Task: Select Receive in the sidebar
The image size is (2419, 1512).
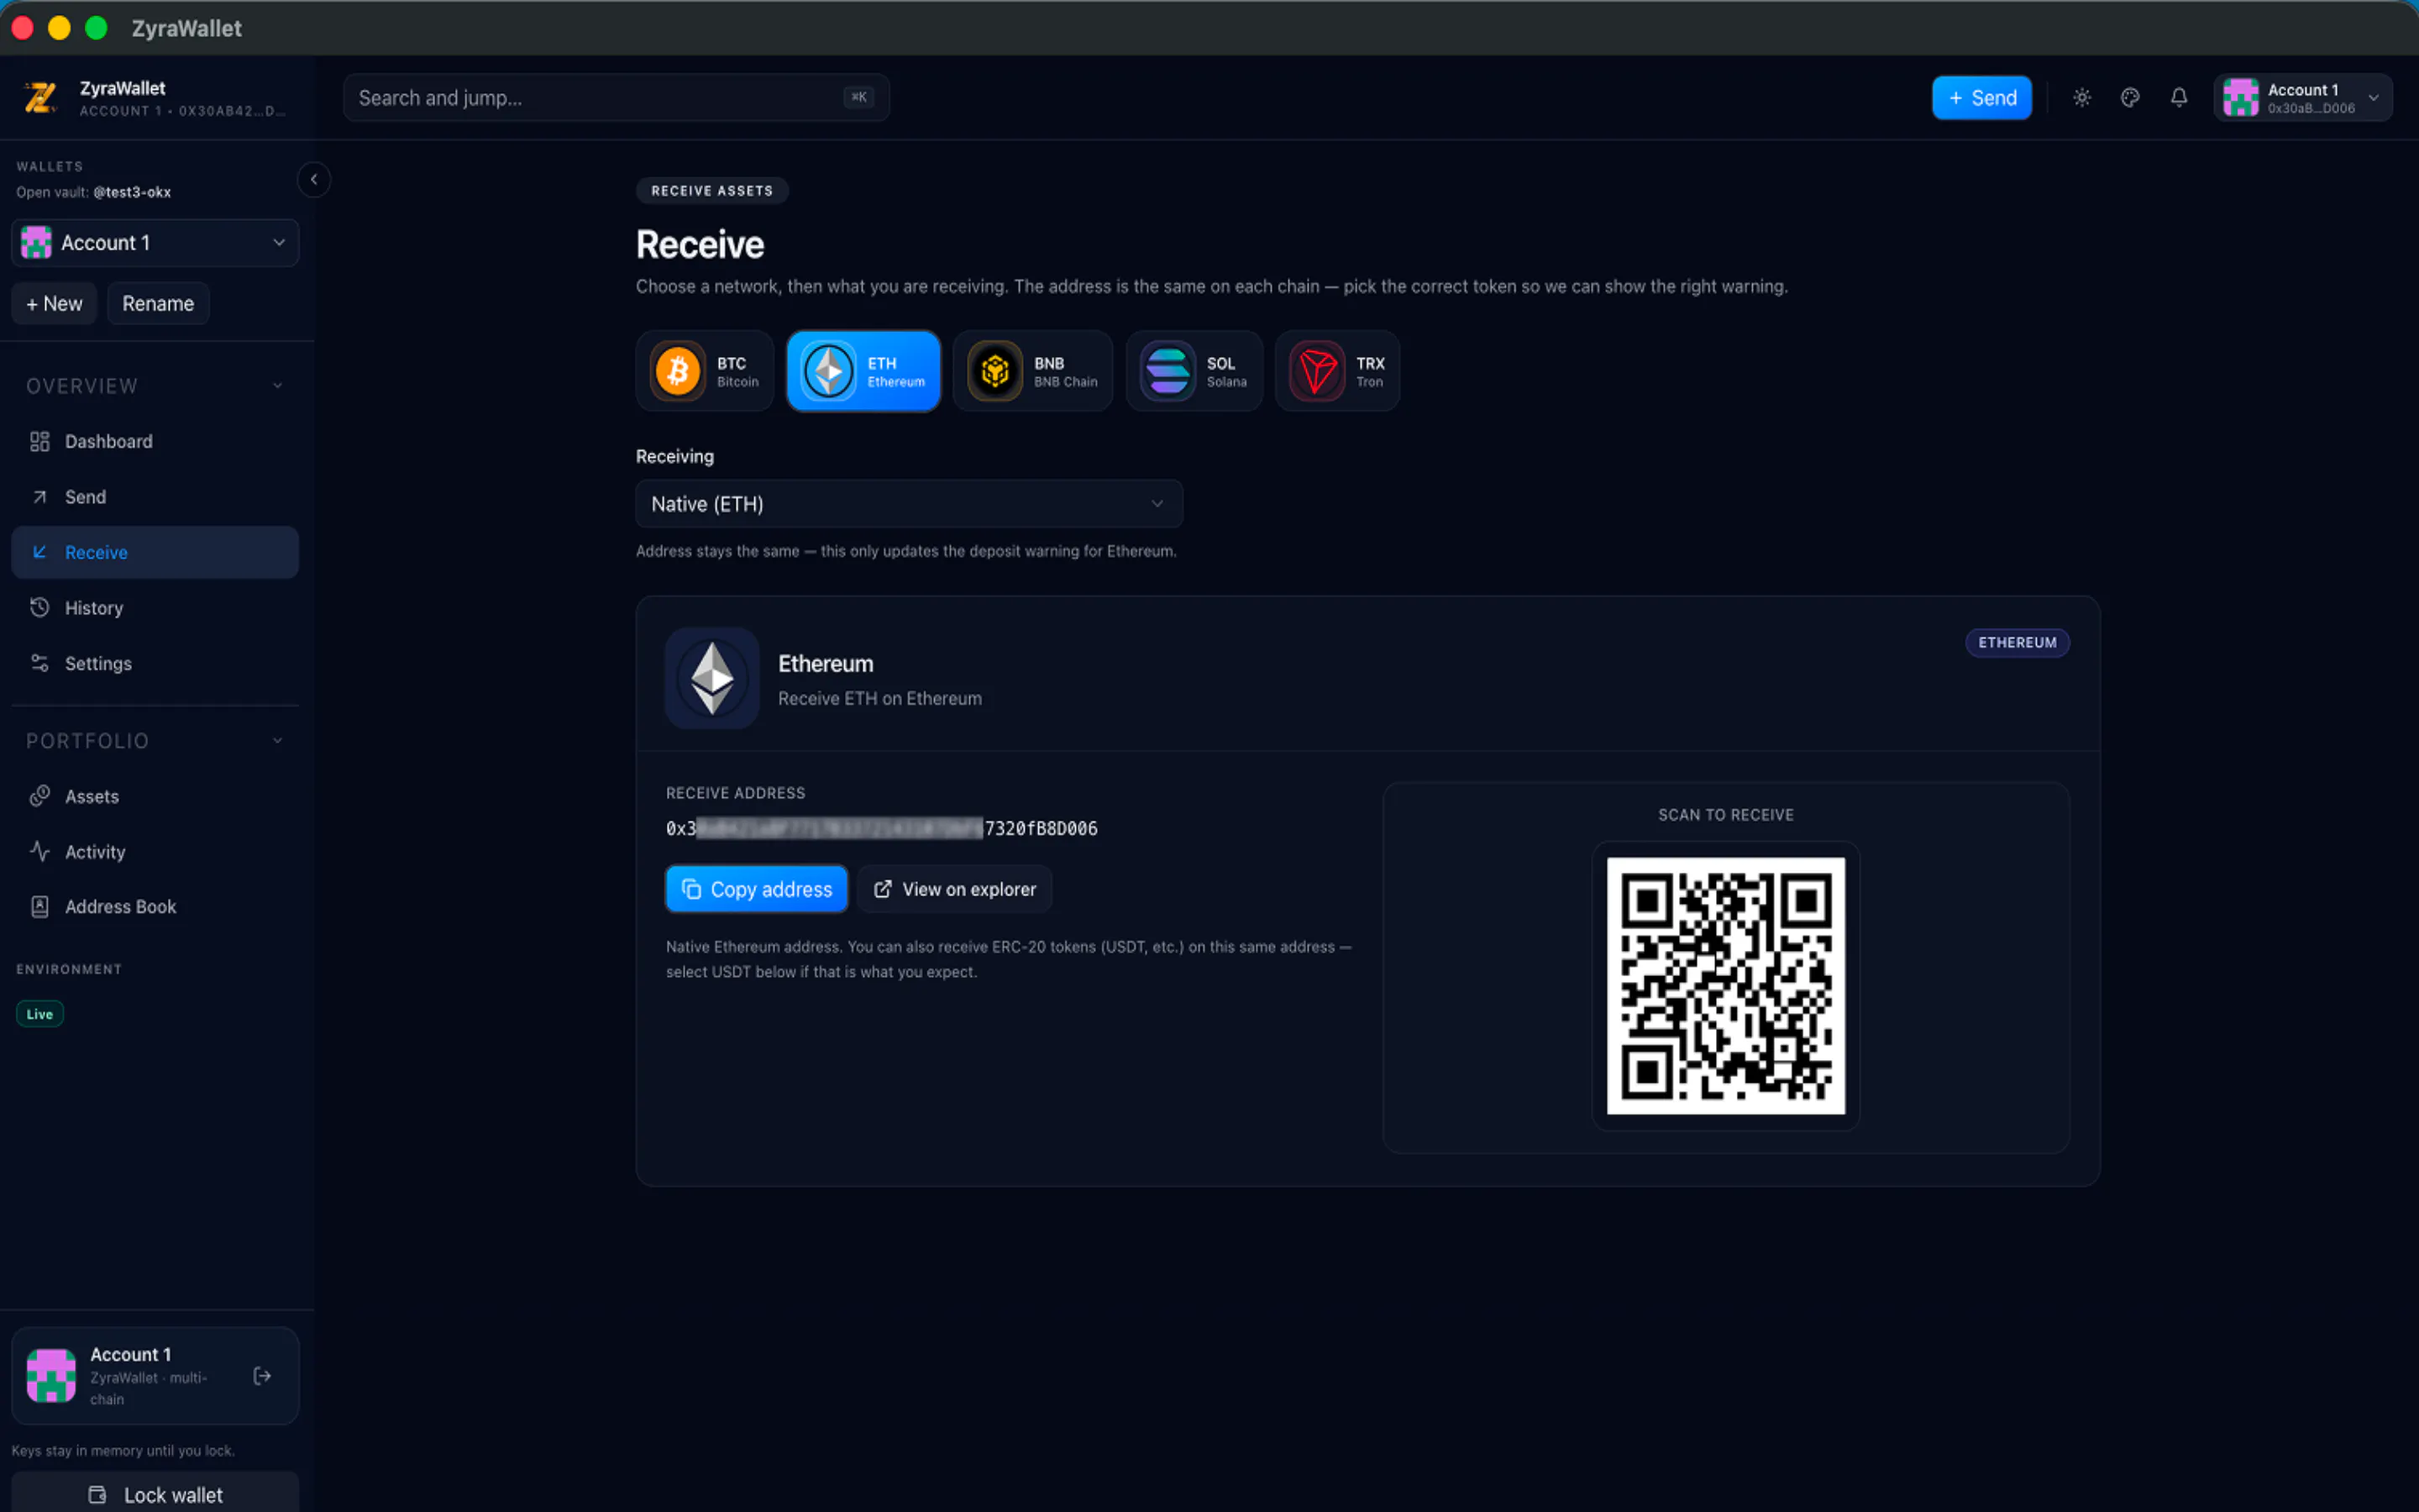Action: pyautogui.click(x=155, y=552)
